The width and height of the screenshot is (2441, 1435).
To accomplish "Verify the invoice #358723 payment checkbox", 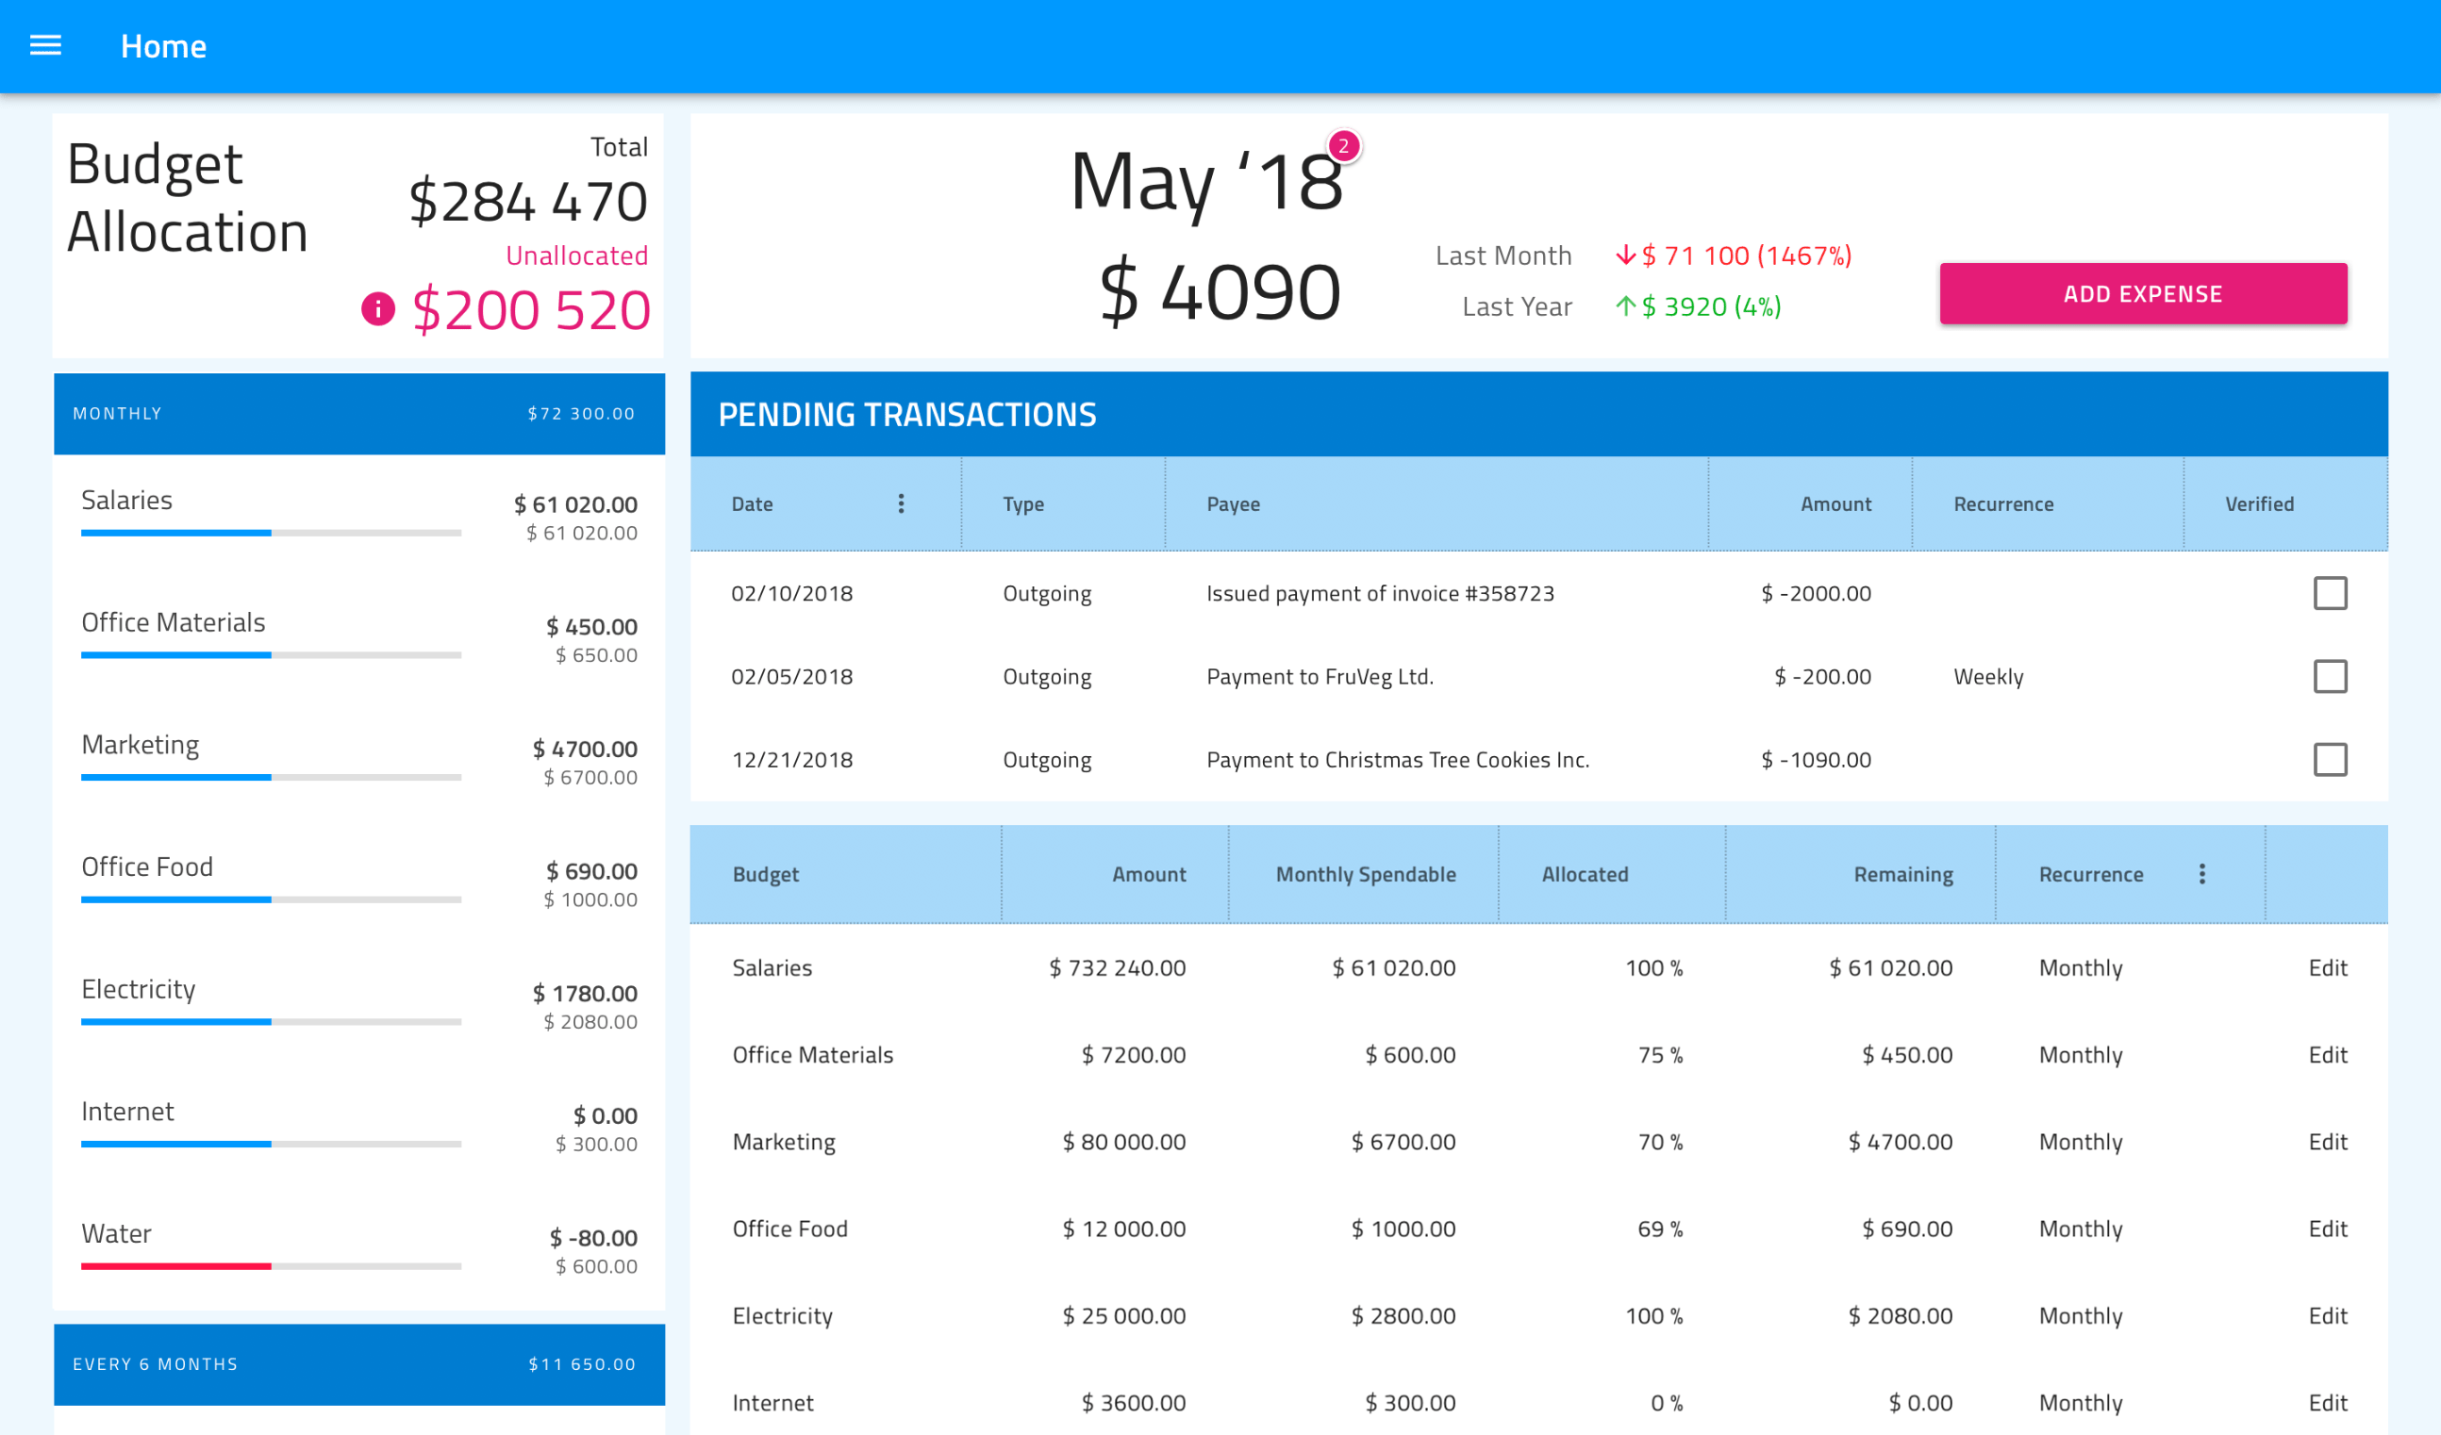I will pos(2330,594).
